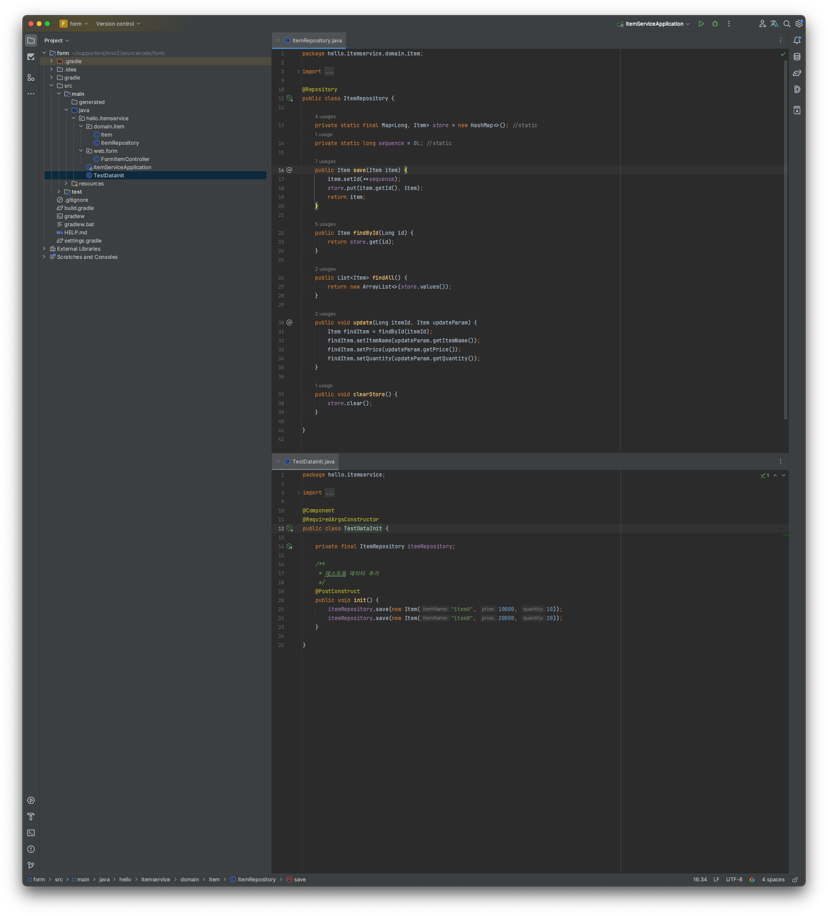Click the UTF-8 encoding widget
The height and width of the screenshot is (916, 828).
(x=733, y=879)
